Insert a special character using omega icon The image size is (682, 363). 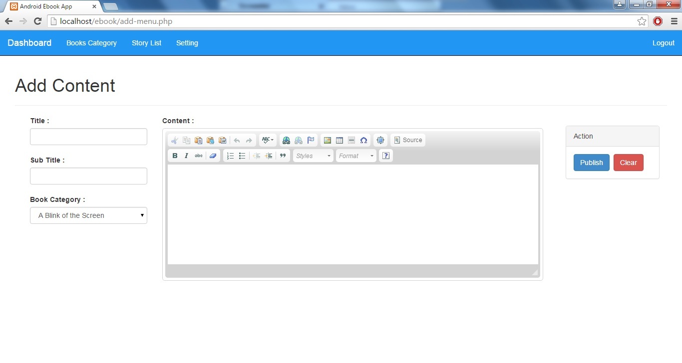tap(363, 141)
